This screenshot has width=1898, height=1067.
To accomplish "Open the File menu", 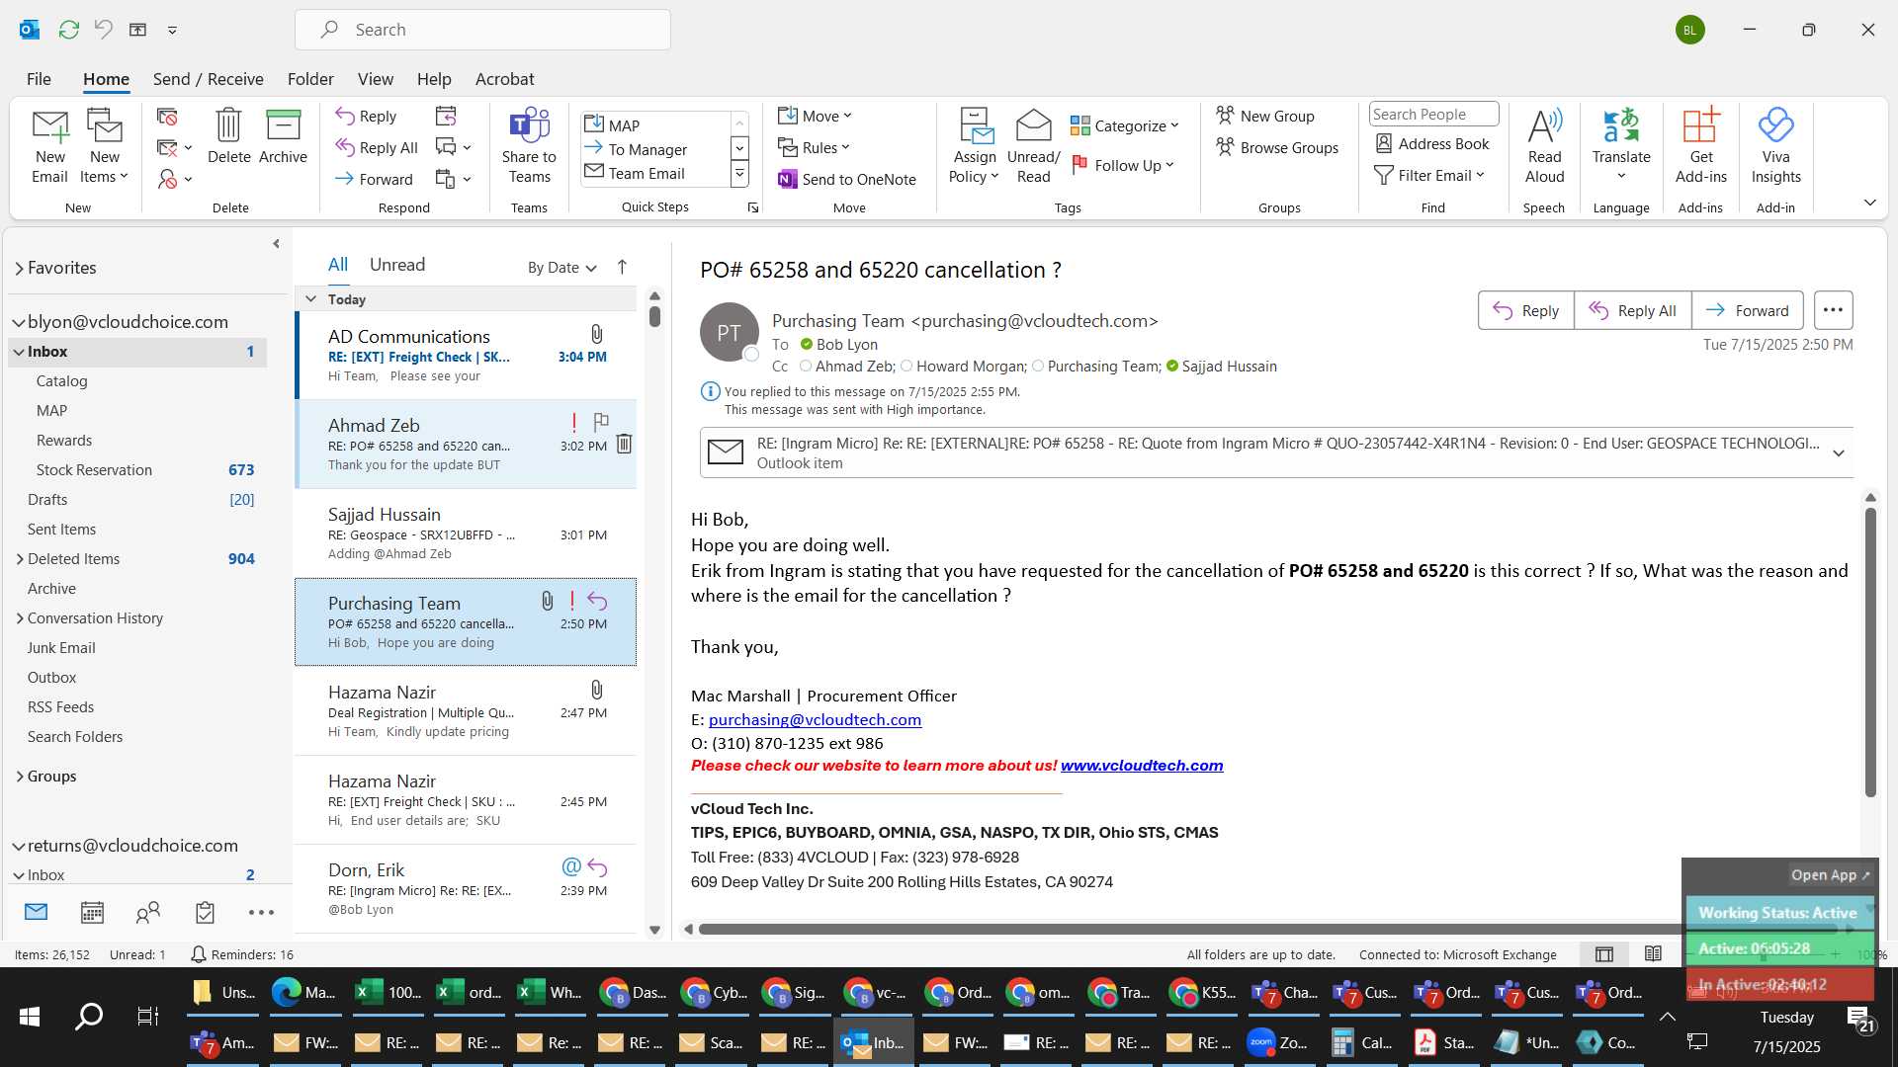I will (x=39, y=78).
